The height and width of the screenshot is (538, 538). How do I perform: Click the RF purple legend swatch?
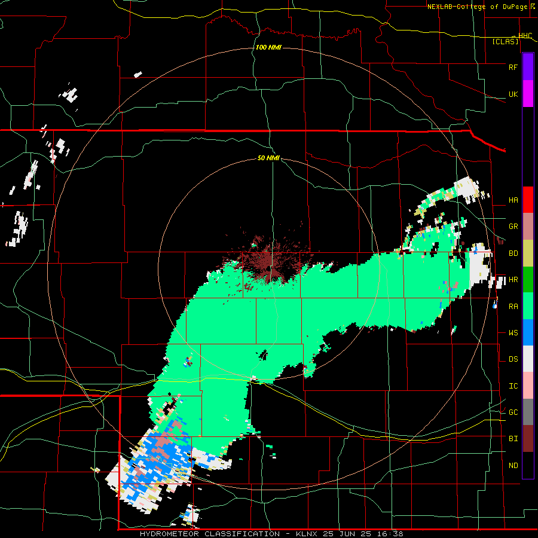pos(528,67)
